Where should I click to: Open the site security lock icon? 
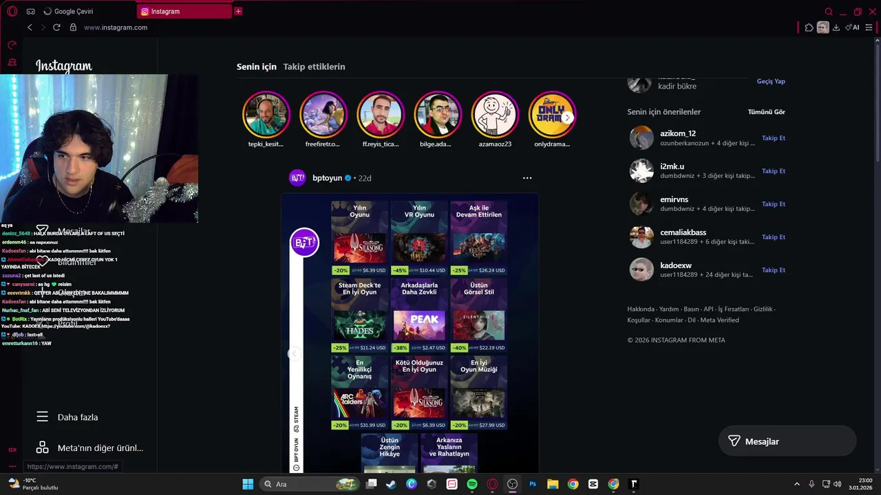coord(73,27)
